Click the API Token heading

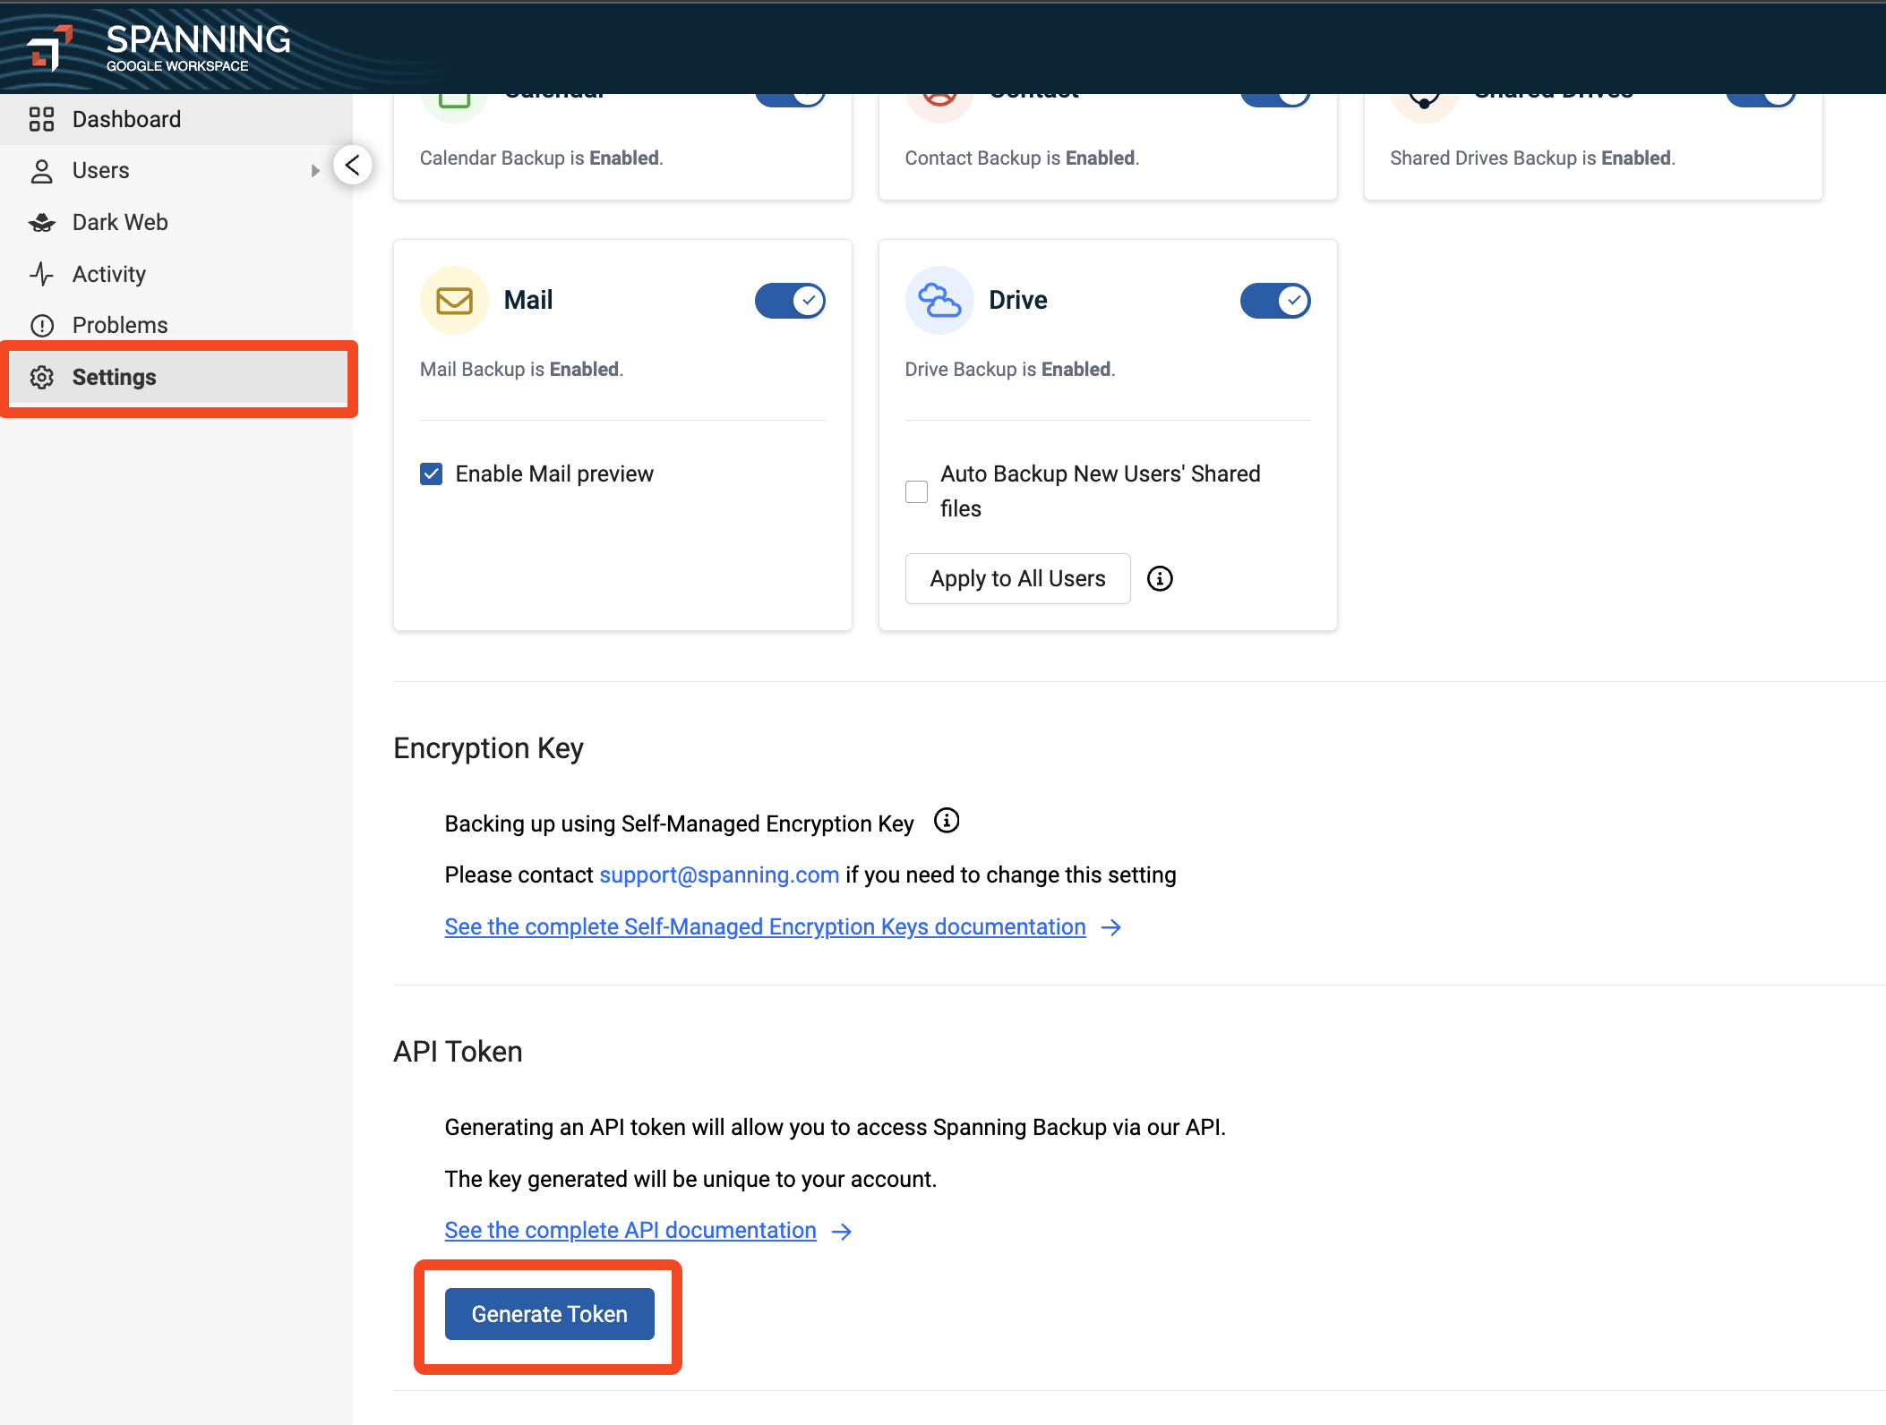(458, 1051)
